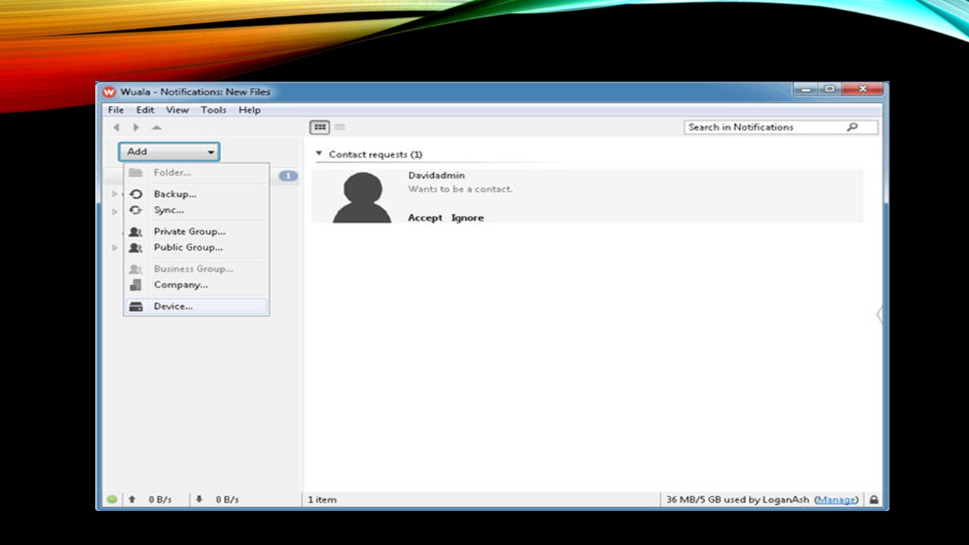969x545 pixels.
Task: Accept Davidadmin's contact request
Action: 425,218
